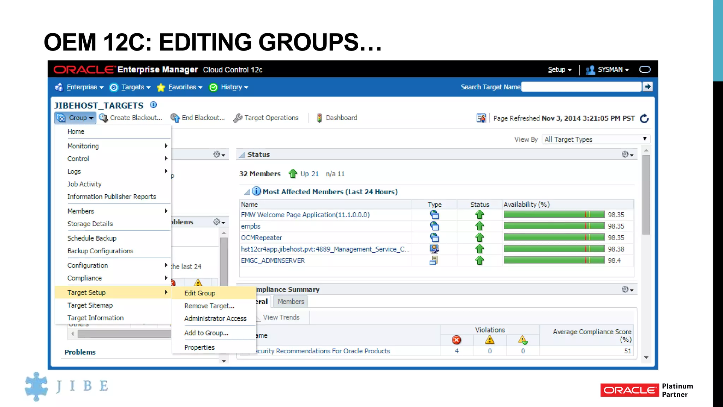Click the info icon beside JIBEHOST_TARGETS
This screenshot has width=723, height=407.
[153, 105]
